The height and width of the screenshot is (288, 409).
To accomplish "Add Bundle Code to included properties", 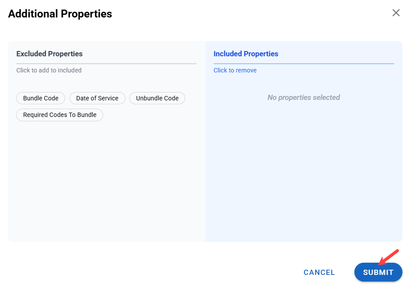I will pos(41,98).
